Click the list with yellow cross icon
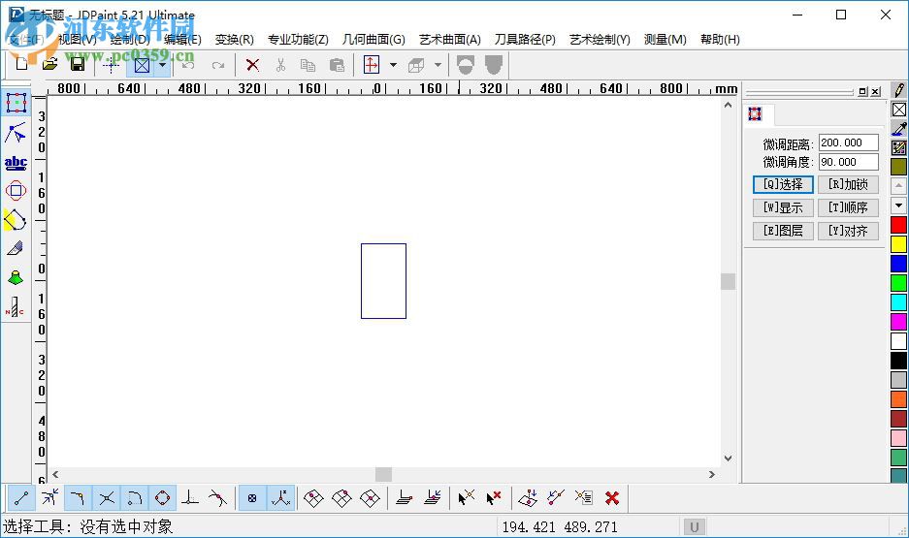Viewport: 909px width, 538px height. pyautogui.click(x=584, y=498)
